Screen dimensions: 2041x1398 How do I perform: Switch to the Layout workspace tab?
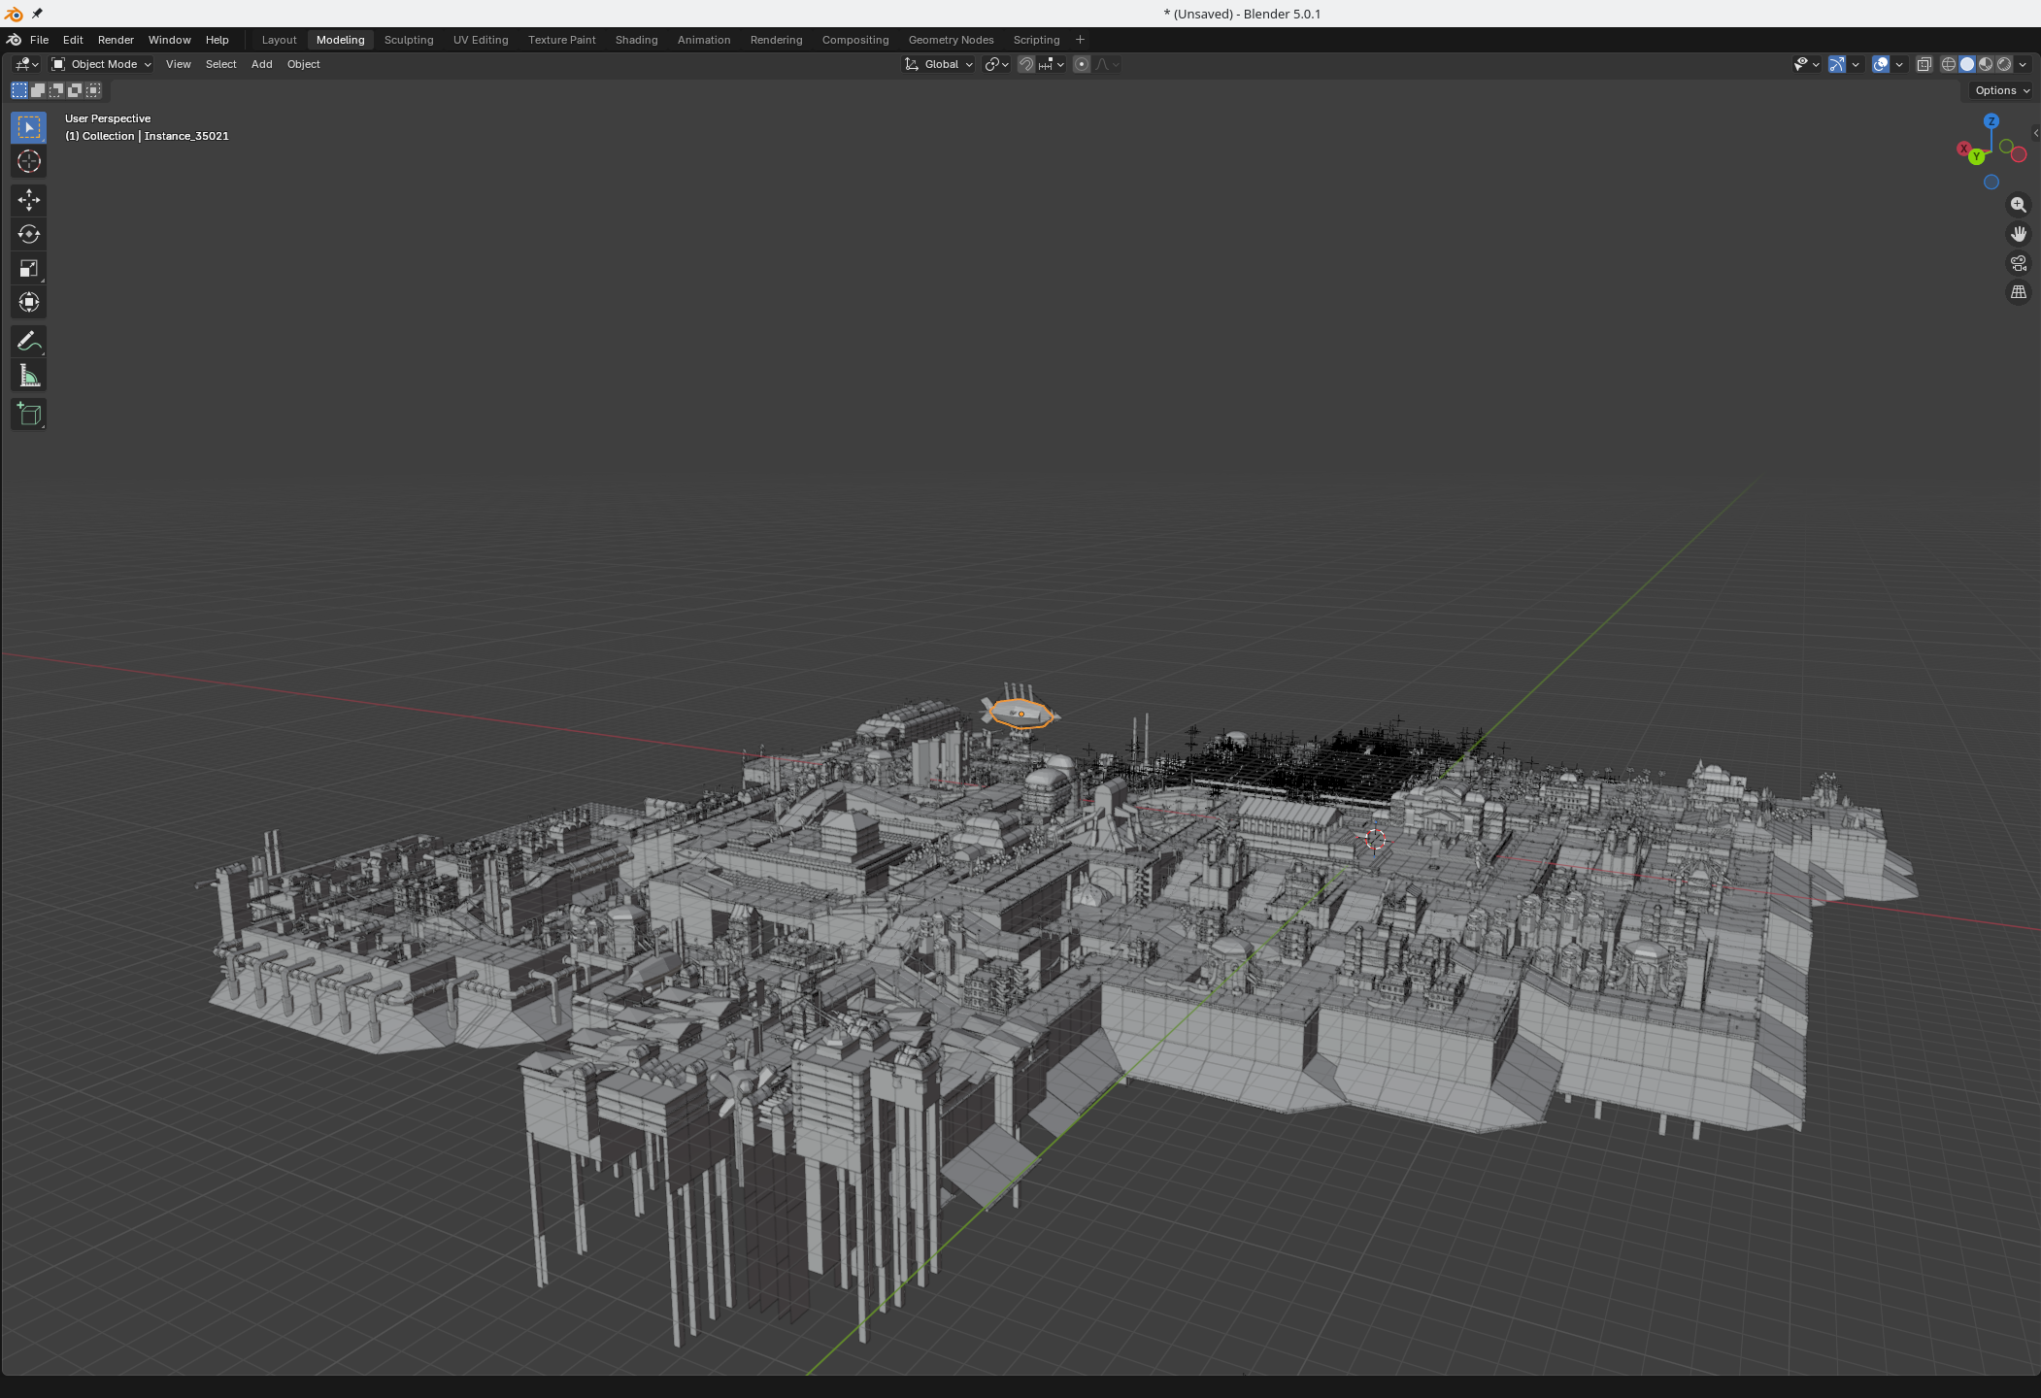[x=279, y=40]
